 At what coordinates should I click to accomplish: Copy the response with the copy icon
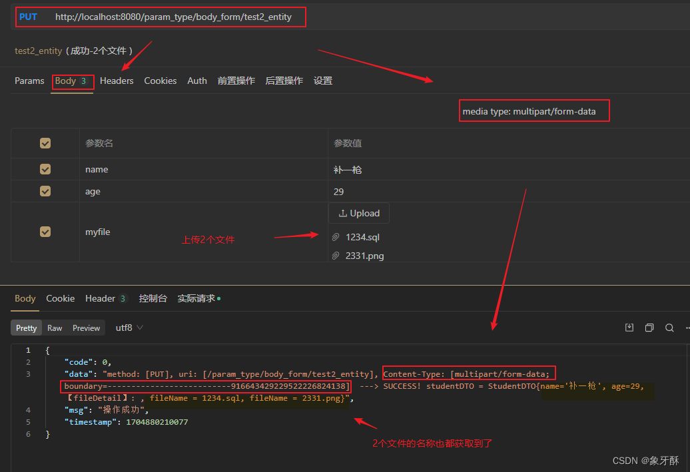coord(649,328)
